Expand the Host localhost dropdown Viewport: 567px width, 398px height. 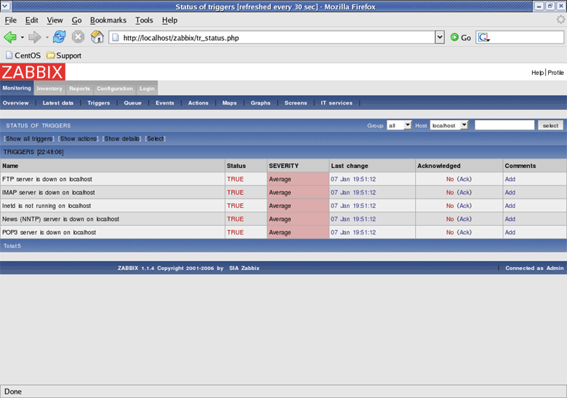click(x=449, y=126)
